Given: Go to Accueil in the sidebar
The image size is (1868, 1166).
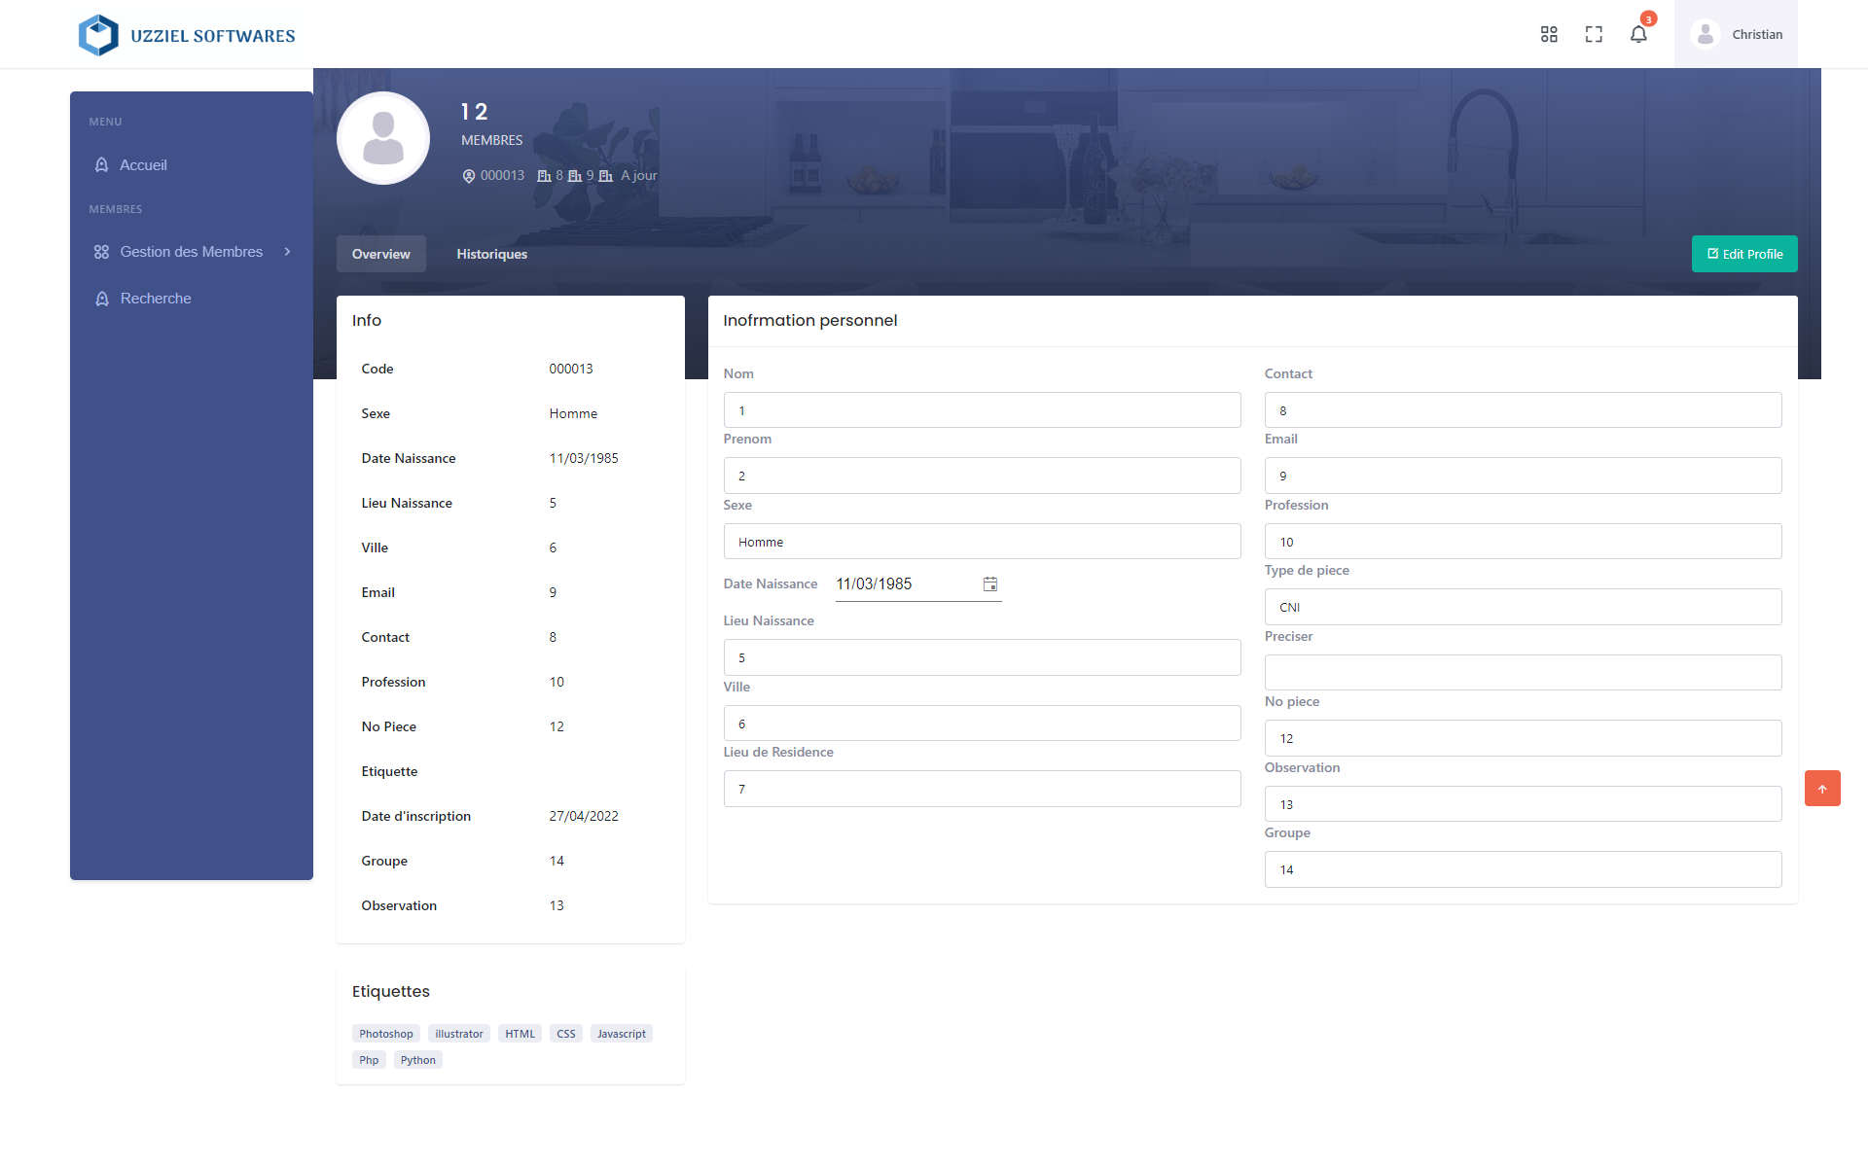Looking at the screenshot, I should coord(143,165).
